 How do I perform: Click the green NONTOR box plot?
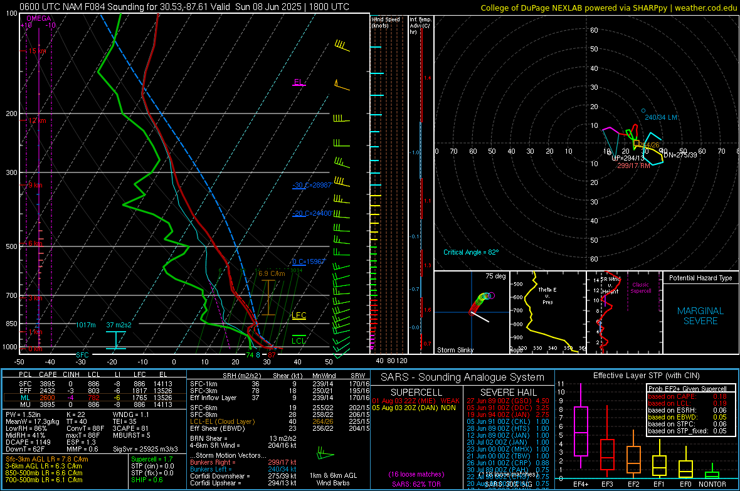[712, 472]
